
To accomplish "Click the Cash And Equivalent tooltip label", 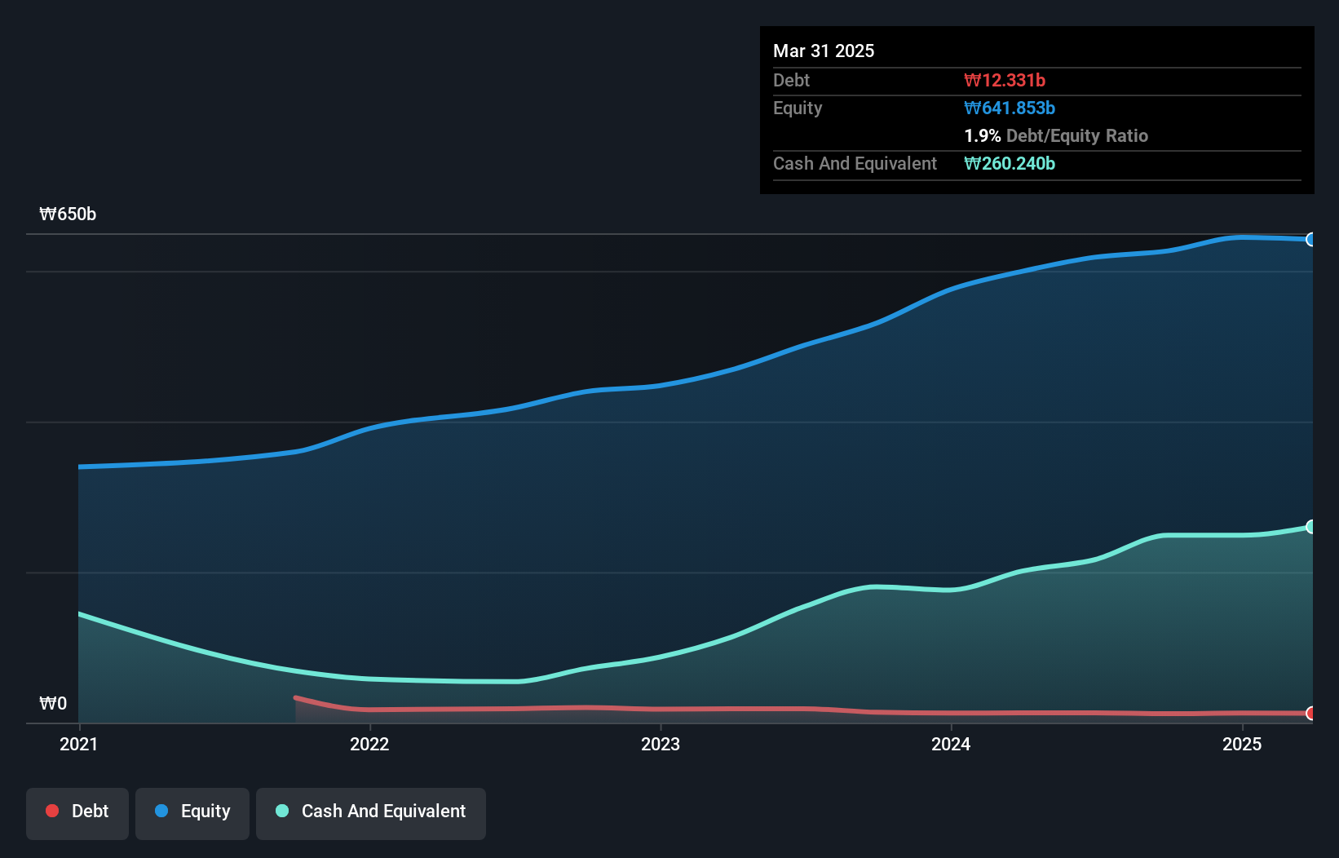I will pos(855,164).
